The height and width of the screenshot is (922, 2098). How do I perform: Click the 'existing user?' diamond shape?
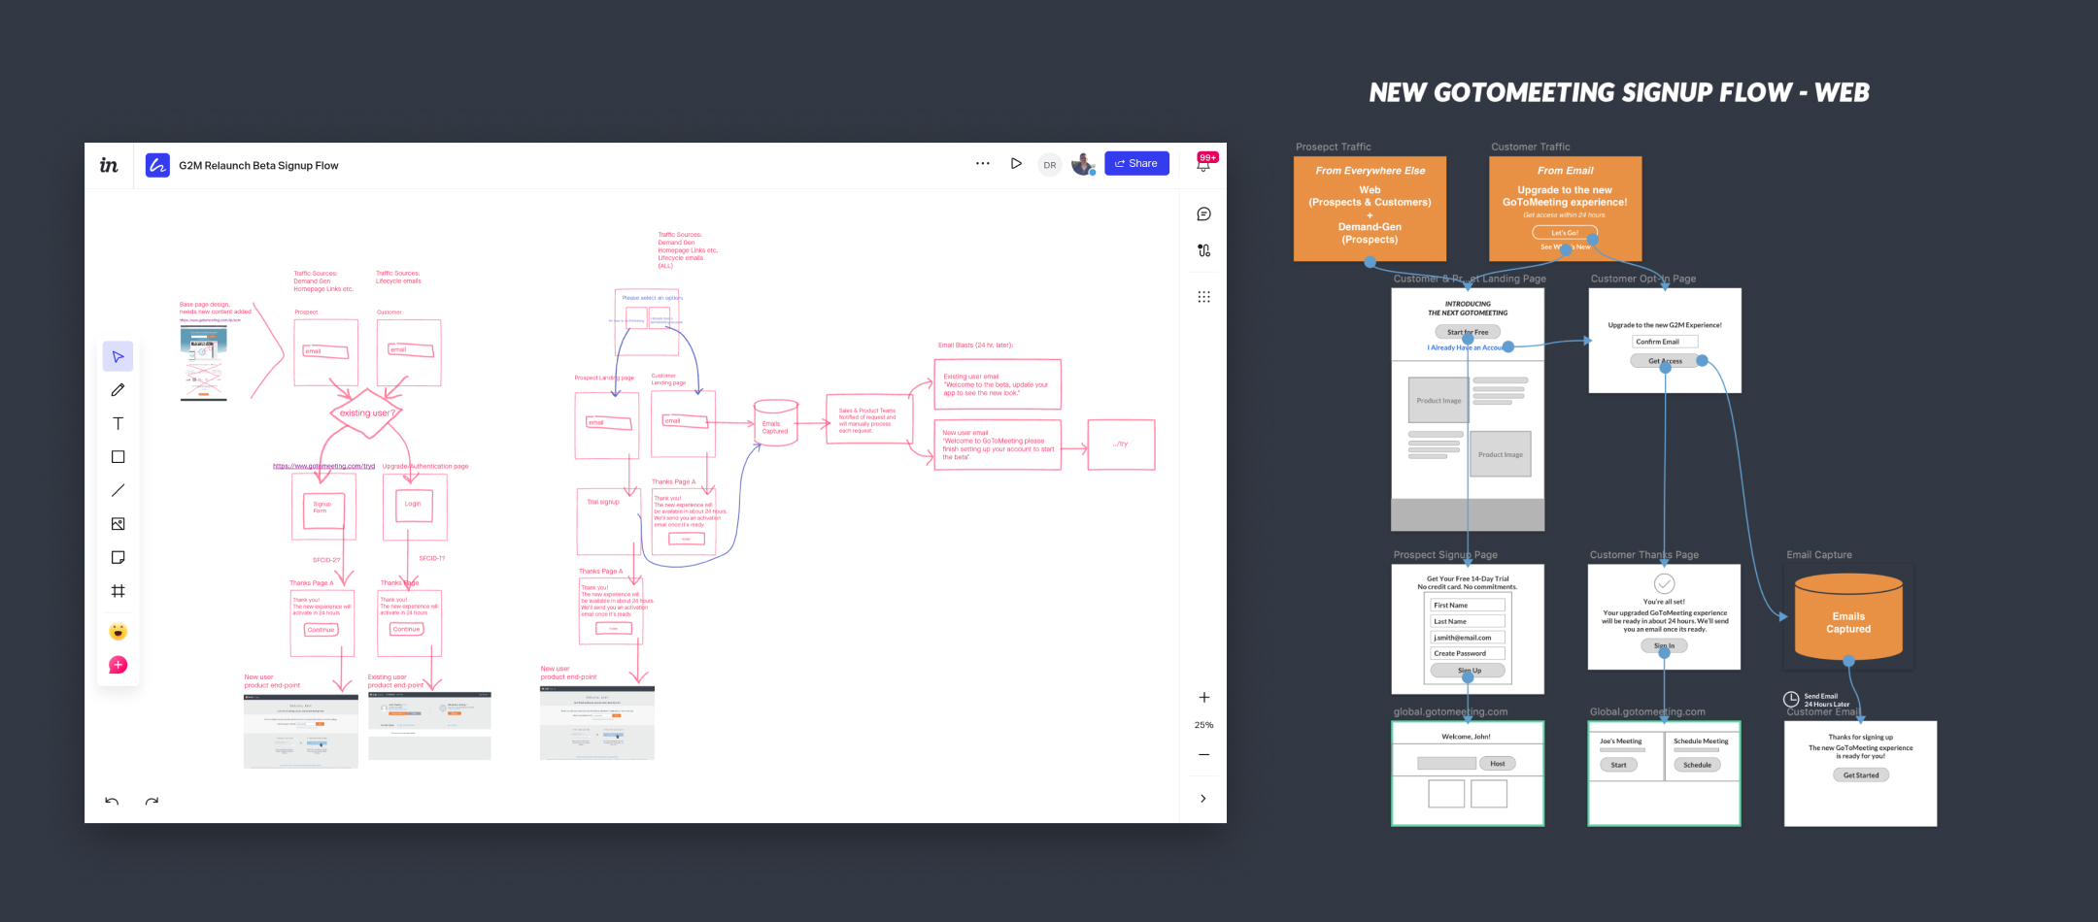coord(366,413)
